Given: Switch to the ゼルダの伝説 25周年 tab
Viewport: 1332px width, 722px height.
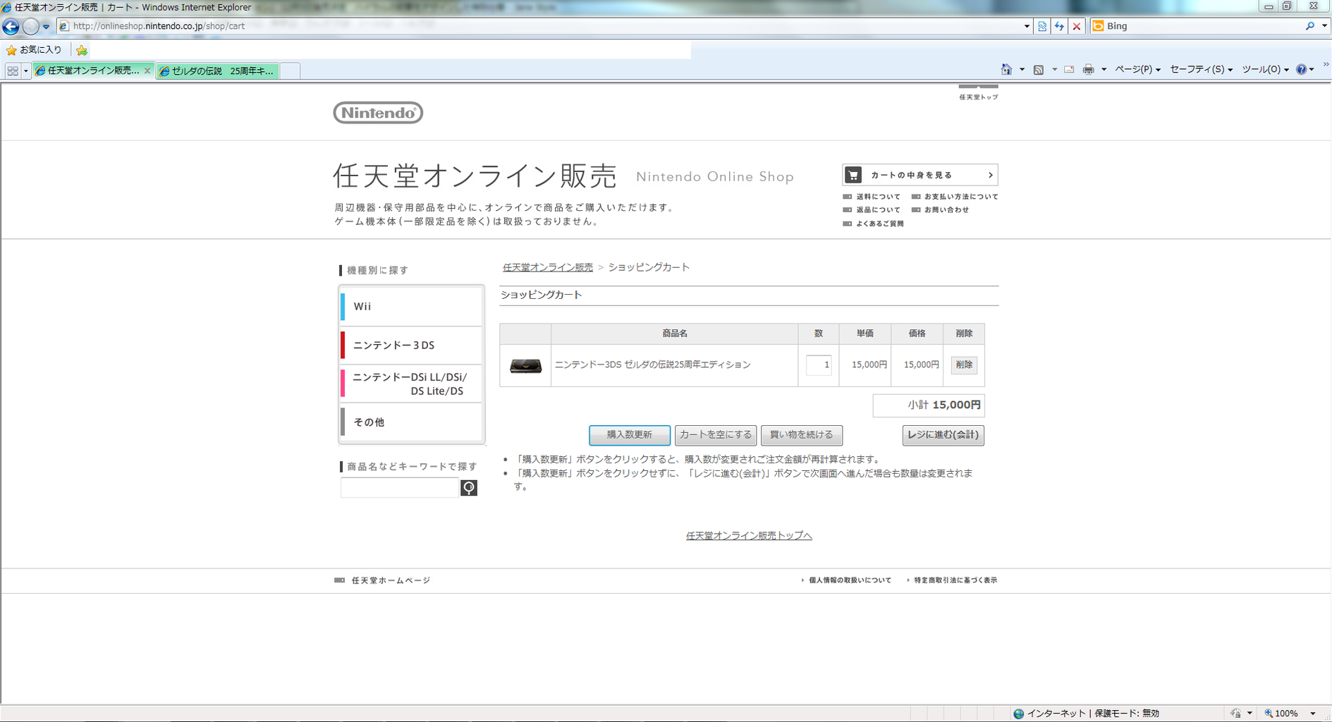Looking at the screenshot, I should click(217, 71).
